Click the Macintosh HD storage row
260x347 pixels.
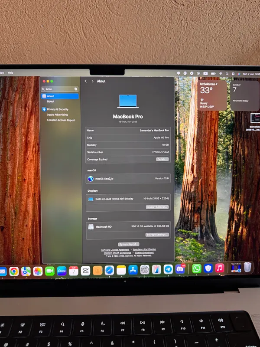(x=128, y=226)
